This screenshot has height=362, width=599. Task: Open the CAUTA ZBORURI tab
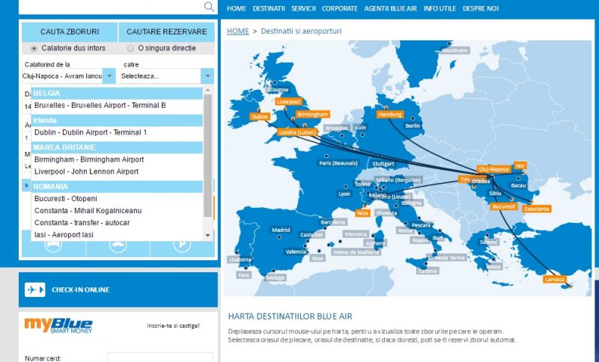(70, 31)
